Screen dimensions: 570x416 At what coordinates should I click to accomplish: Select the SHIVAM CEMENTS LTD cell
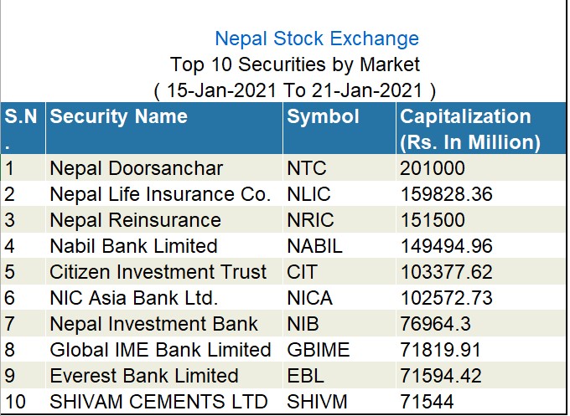pyautogui.click(x=158, y=402)
